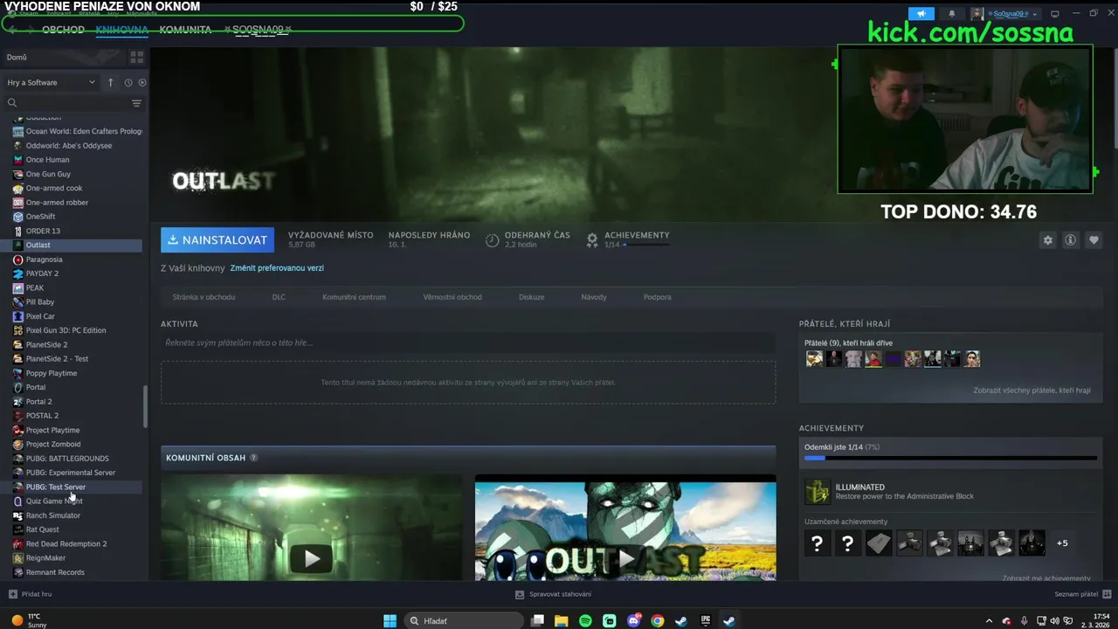
Task: Switch library to grid collections view
Action: click(136, 57)
